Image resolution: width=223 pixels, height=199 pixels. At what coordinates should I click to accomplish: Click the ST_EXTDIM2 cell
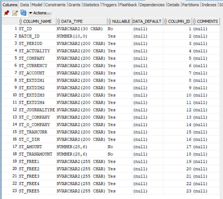[37, 88]
